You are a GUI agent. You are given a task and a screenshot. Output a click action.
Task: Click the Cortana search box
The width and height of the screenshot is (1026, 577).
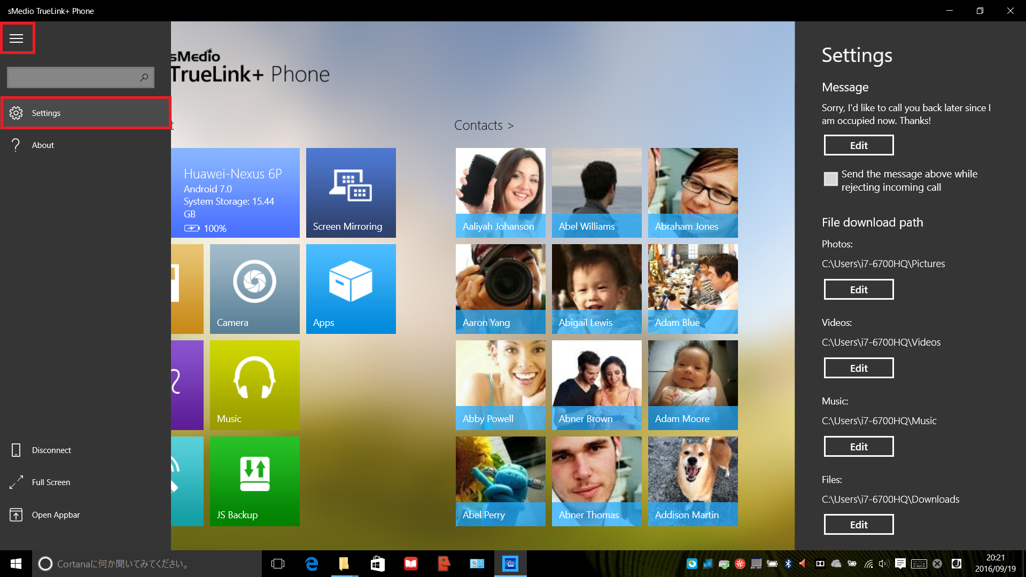coord(147,564)
